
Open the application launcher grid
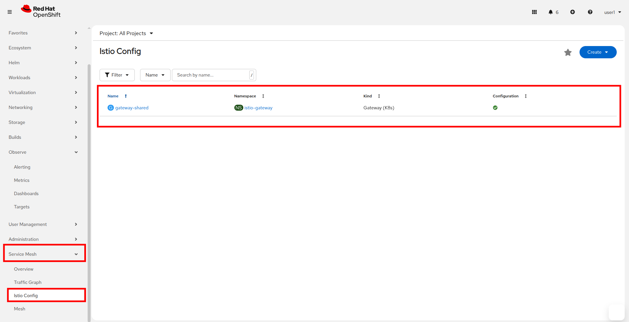tap(534, 12)
